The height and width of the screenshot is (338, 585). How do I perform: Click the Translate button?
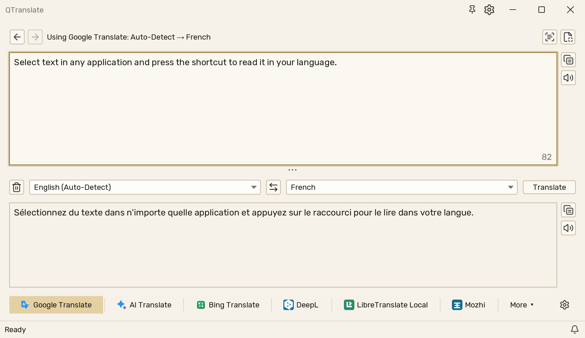(x=549, y=187)
